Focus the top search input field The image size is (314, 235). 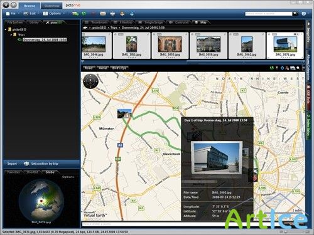pos(269,14)
